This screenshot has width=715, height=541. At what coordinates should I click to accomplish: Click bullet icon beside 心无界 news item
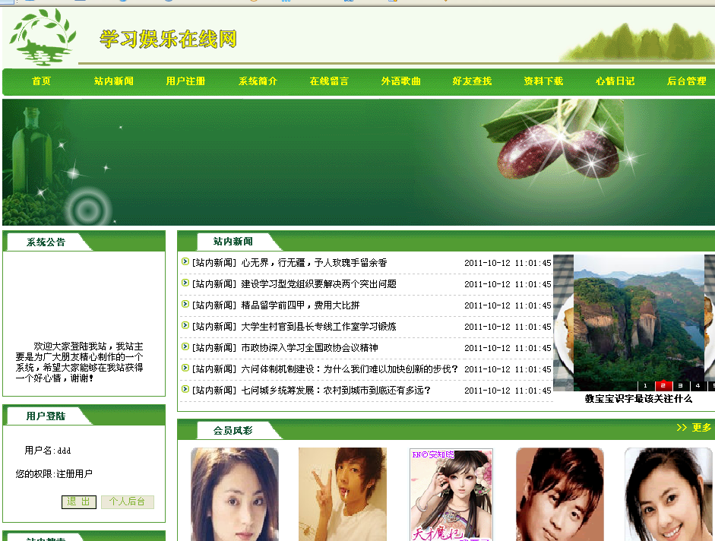[185, 262]
